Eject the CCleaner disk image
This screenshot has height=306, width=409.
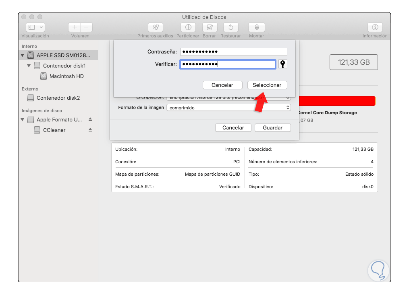pos(90,130)
